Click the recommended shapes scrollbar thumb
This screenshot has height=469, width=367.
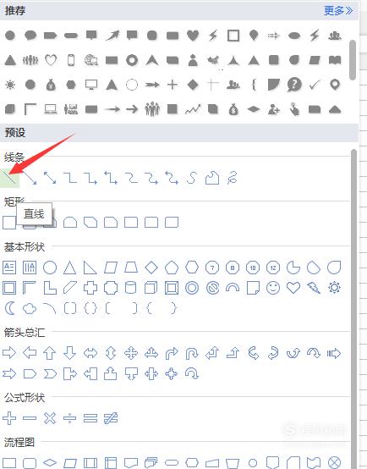click(353, 60)
